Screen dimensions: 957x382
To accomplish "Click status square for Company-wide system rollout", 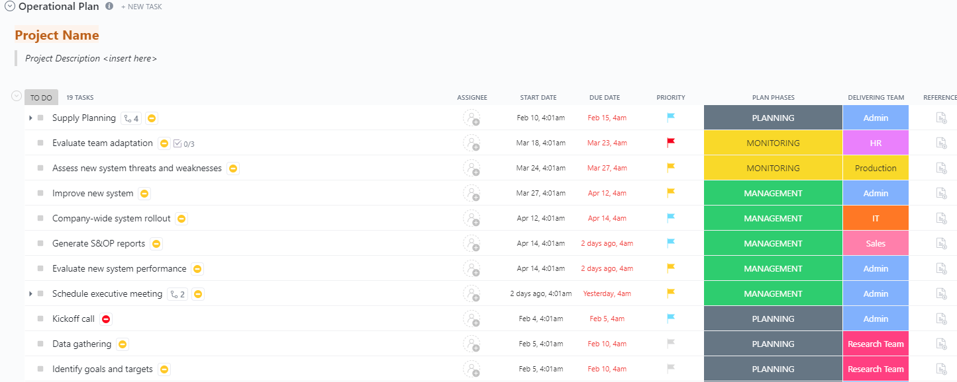I will click(40, 219).
